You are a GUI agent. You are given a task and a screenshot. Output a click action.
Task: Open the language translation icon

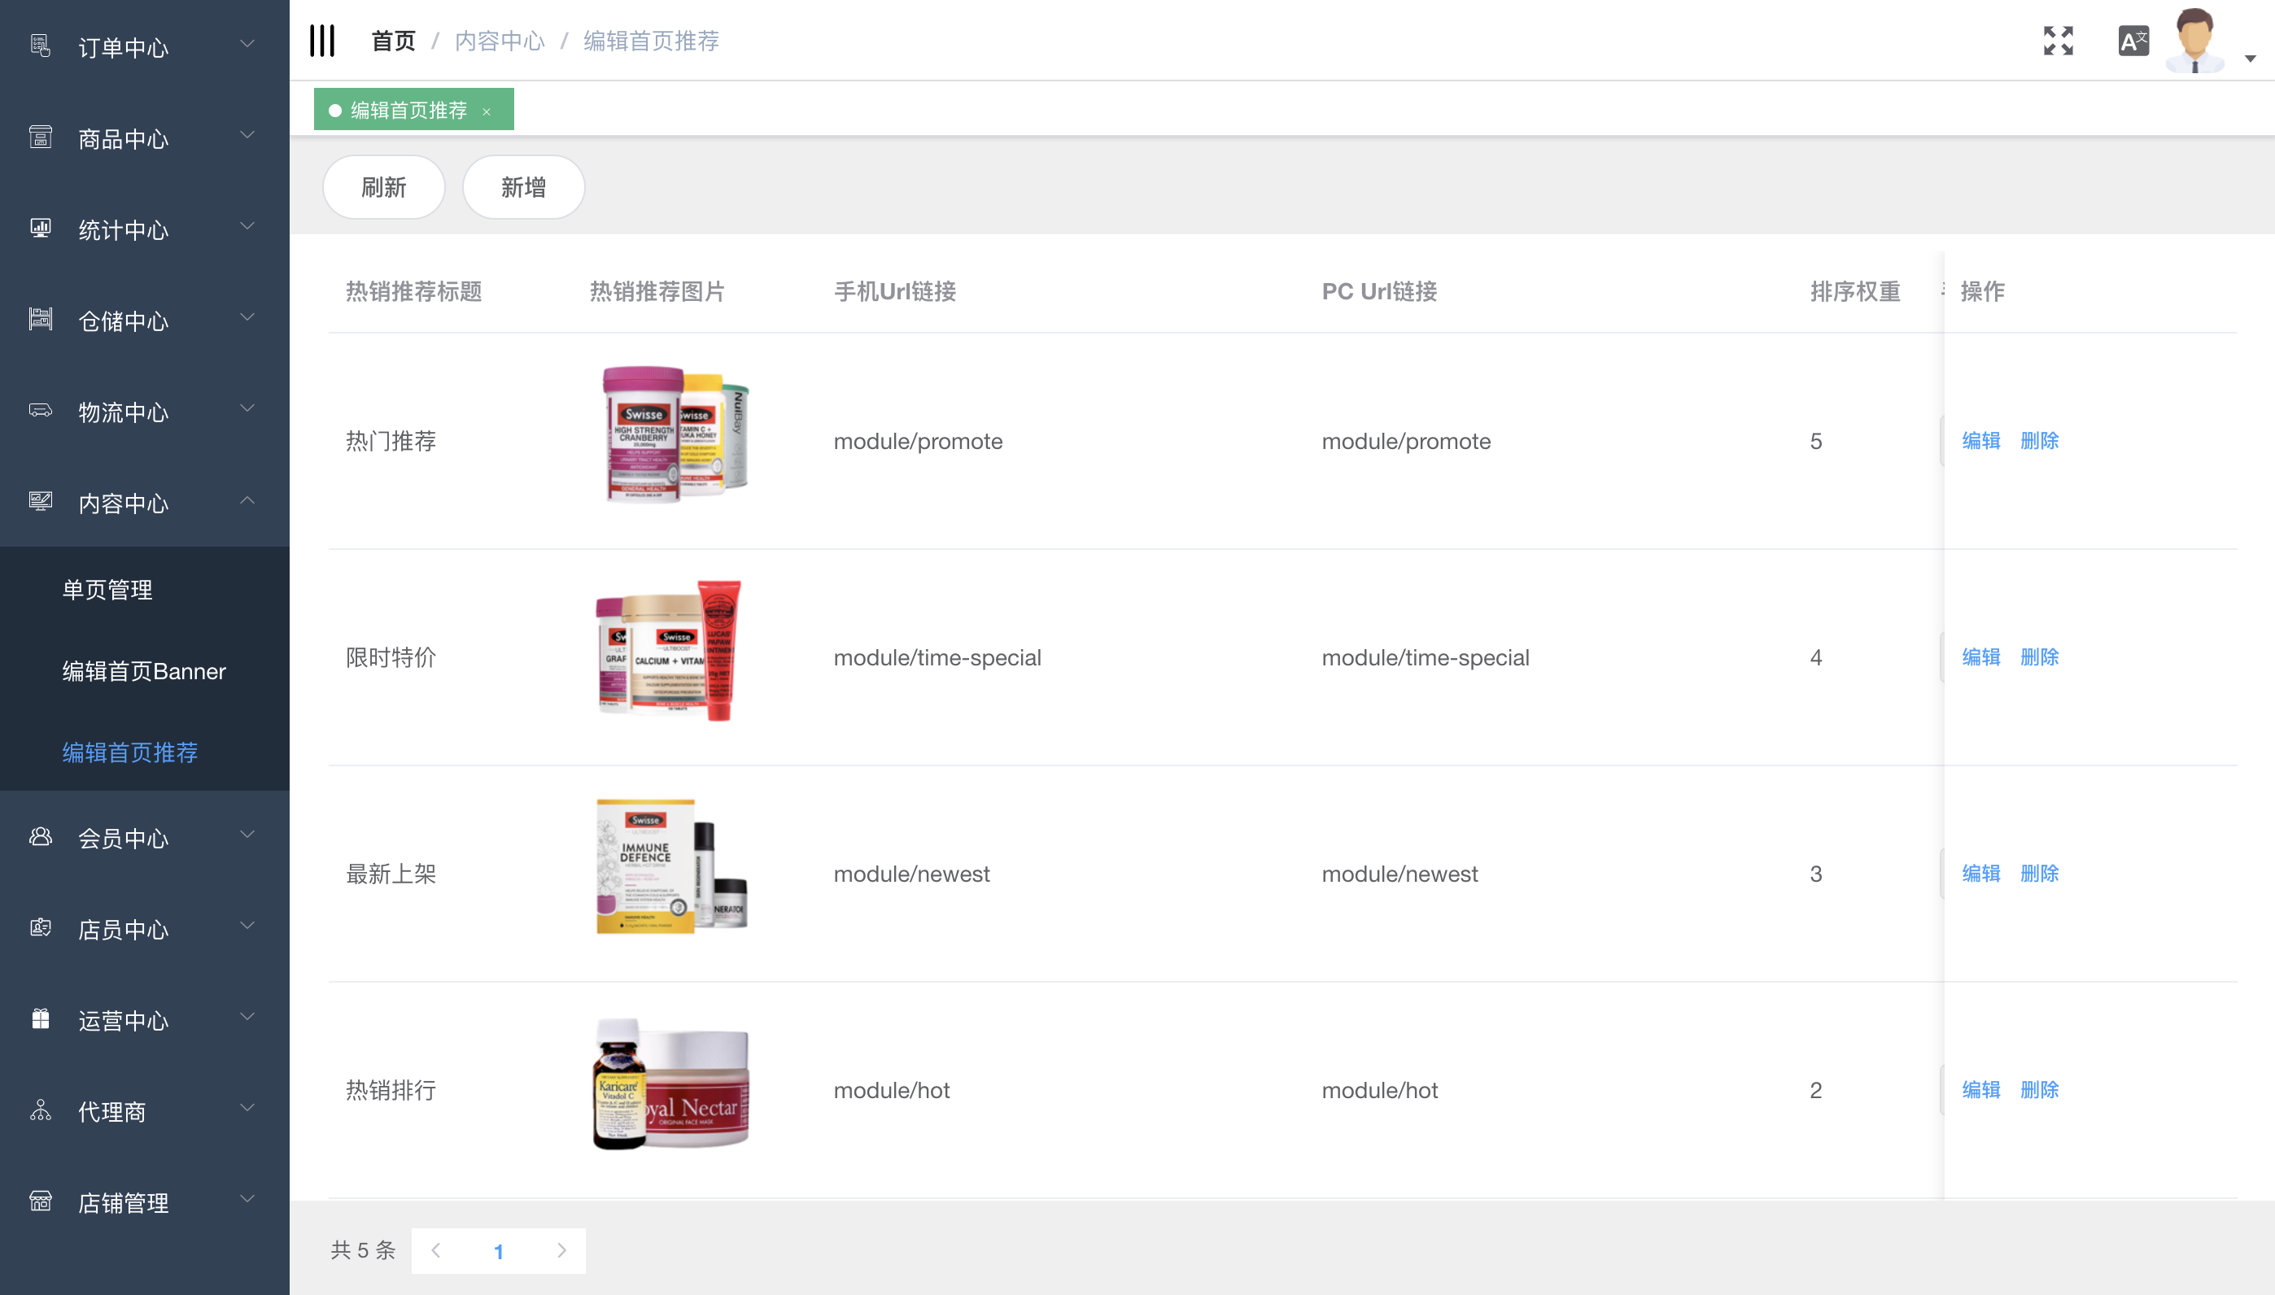(x=2133, y=41)
